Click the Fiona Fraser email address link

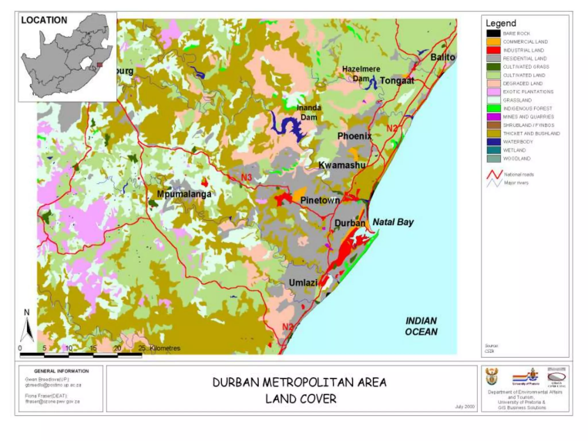click(52, 401)
